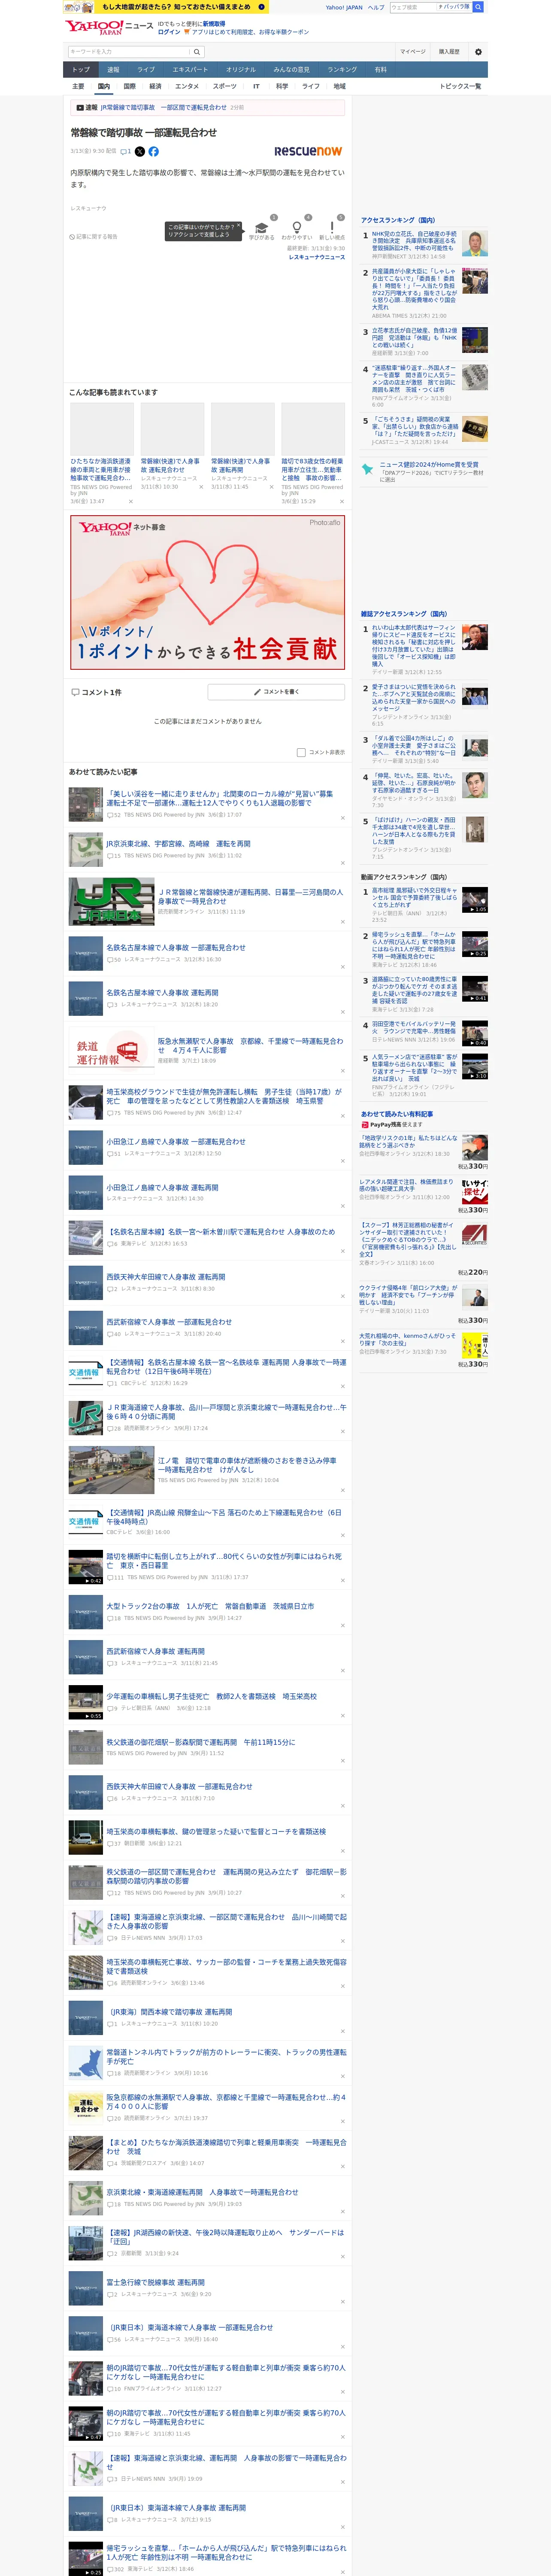Viewport: 551px width, 2576px height.
Task: Click the ログイン link
Action: pos(169,32)
